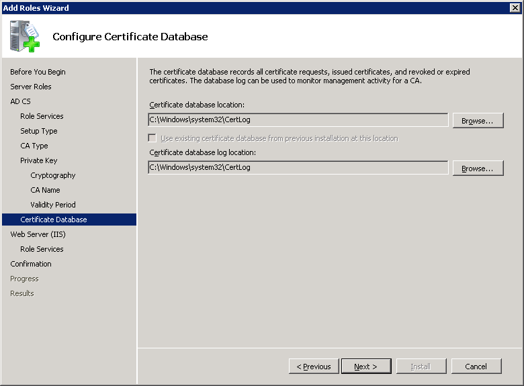Open the Cryptography step

click(x=53, y=175)
